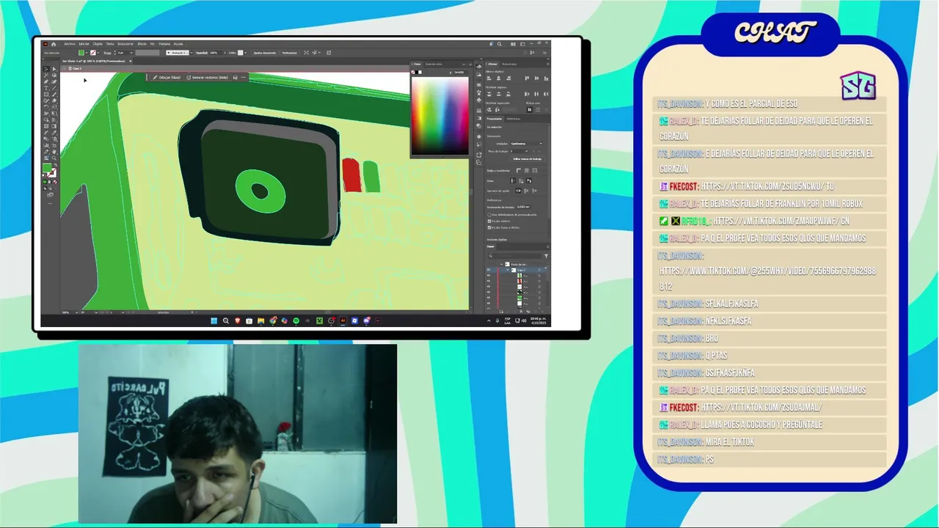Switch to the Guía de color tab
The image size is (939, 528).
coord(434,64)
